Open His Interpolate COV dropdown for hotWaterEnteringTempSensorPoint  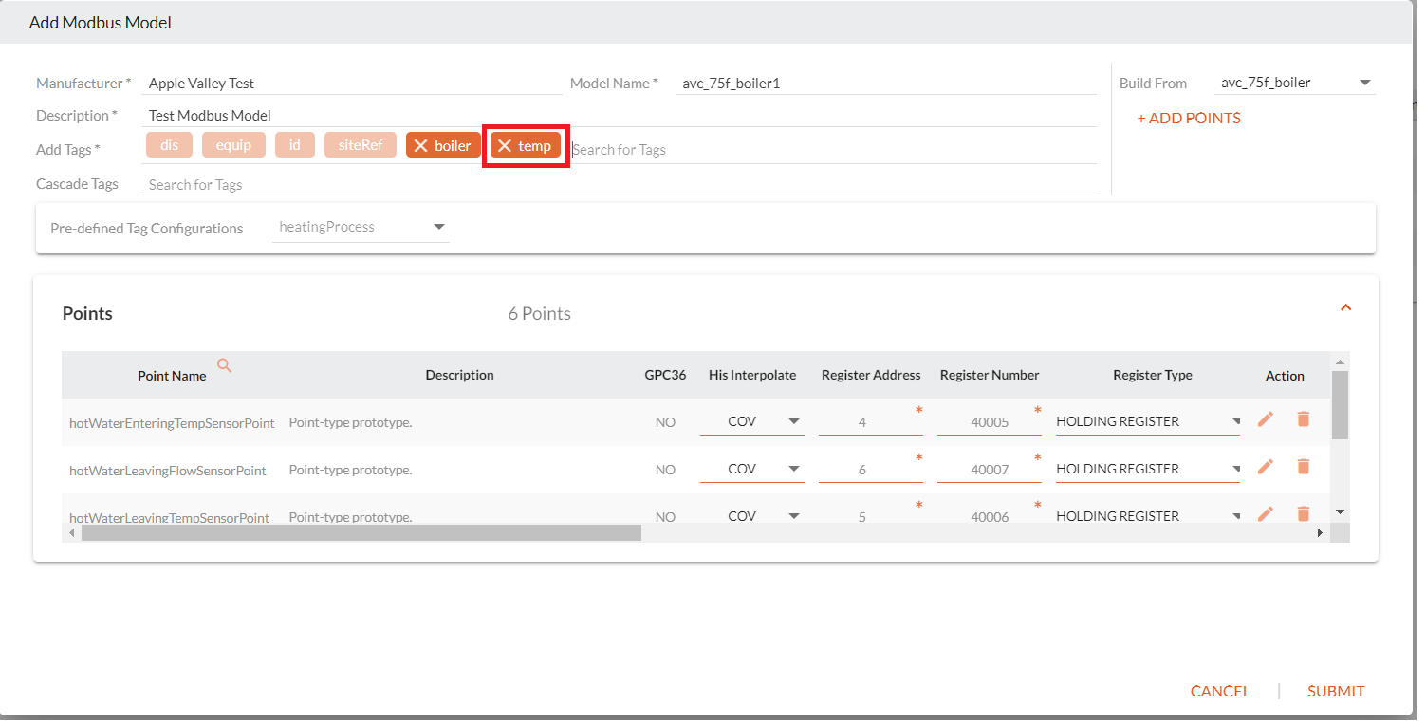pyautogui.click(x=752, y=421)
